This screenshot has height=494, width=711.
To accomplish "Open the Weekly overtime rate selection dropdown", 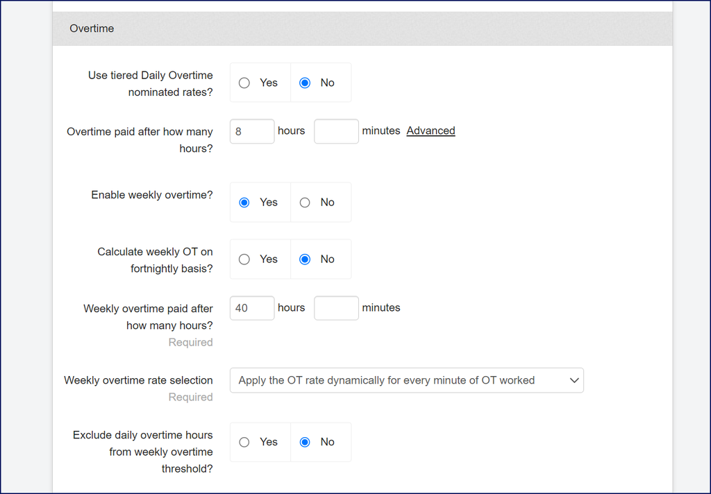I will click(x=406, y=380).
